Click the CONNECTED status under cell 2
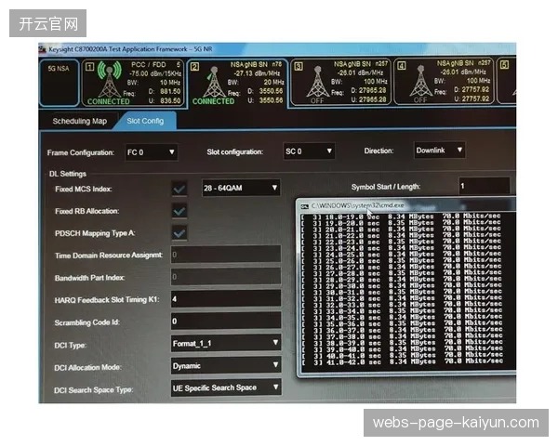 [x=214, y=101]
